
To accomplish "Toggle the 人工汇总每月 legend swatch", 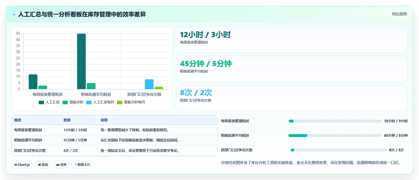I will 89,102.
